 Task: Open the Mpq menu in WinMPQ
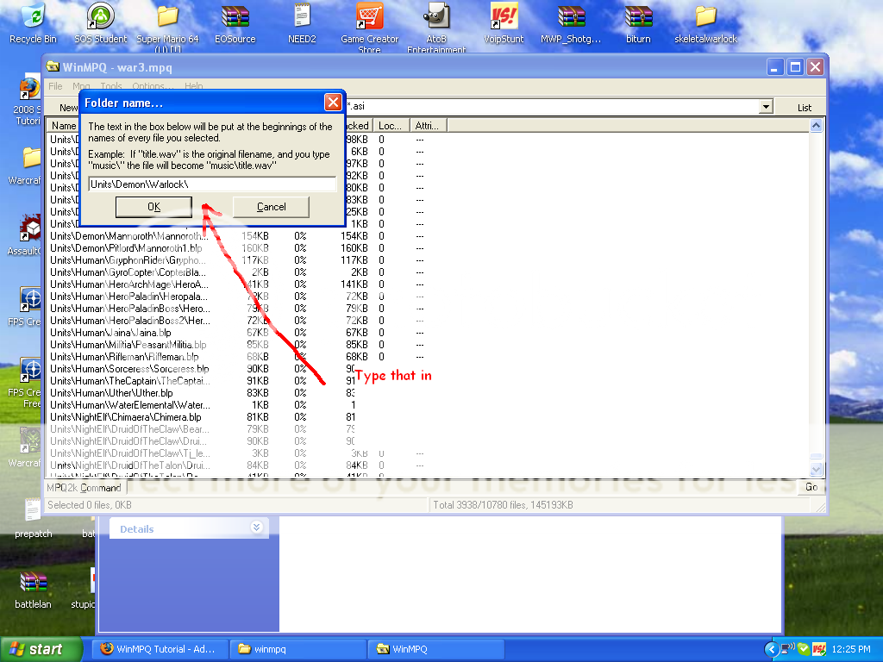[81, 86]
